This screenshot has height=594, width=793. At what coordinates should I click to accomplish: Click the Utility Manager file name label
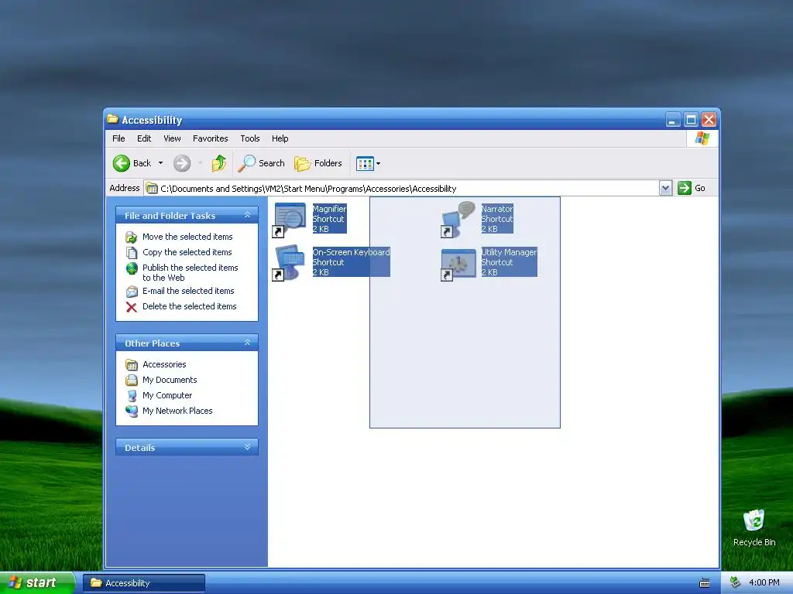tap(509, 252)
